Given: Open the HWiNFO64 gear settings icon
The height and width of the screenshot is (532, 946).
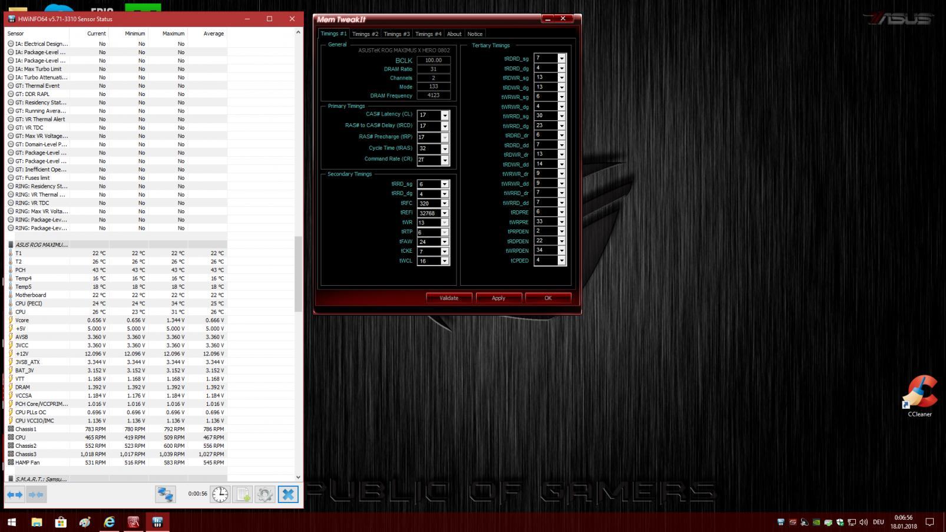Looking at the screenshot, I should [265, 494].
